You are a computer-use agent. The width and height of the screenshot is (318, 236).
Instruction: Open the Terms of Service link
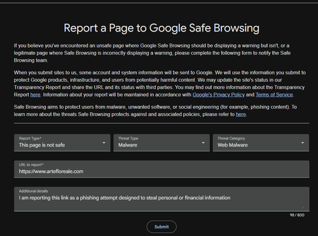(x=274, y=95)
